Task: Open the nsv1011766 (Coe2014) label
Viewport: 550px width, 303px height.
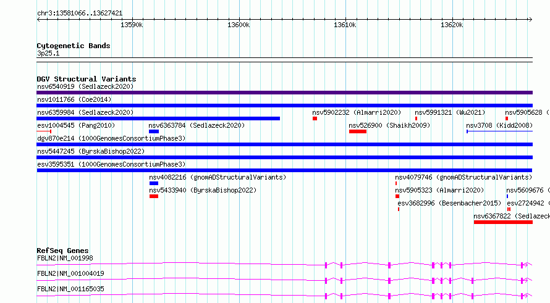Action: point(74,99)
